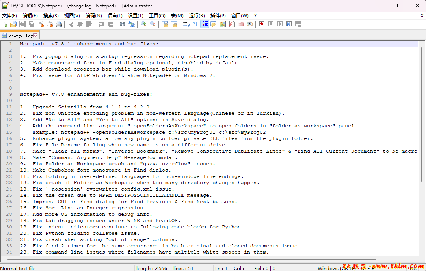Maximize the Notepad++ window
Image resolution: width=426 pixels, height=271 pixels.
[399, 6]
